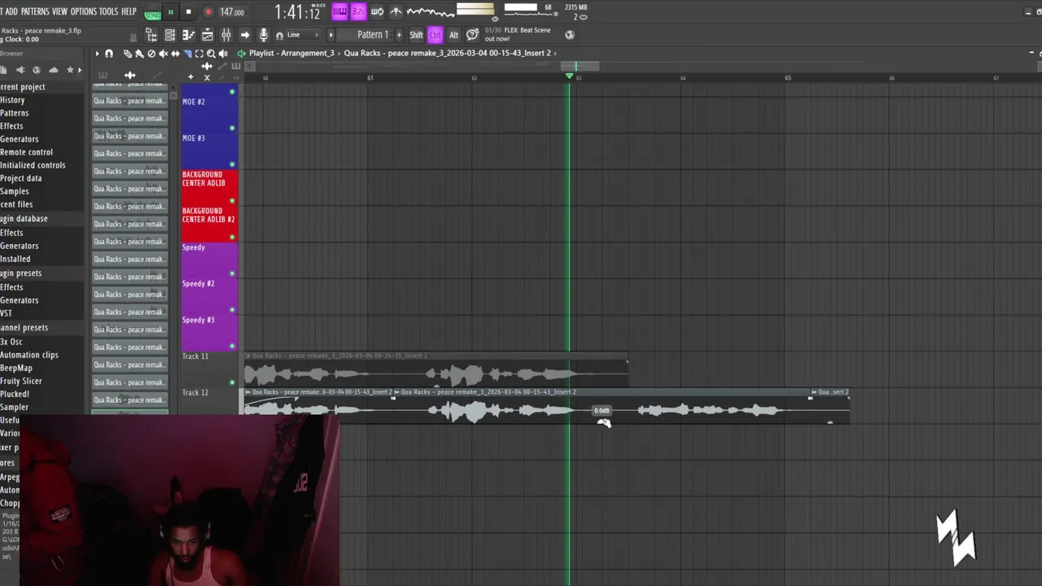Click the Playlist - Arrangement_3 title
This screenshot has height=586, width=1042.
click(291, 53)
